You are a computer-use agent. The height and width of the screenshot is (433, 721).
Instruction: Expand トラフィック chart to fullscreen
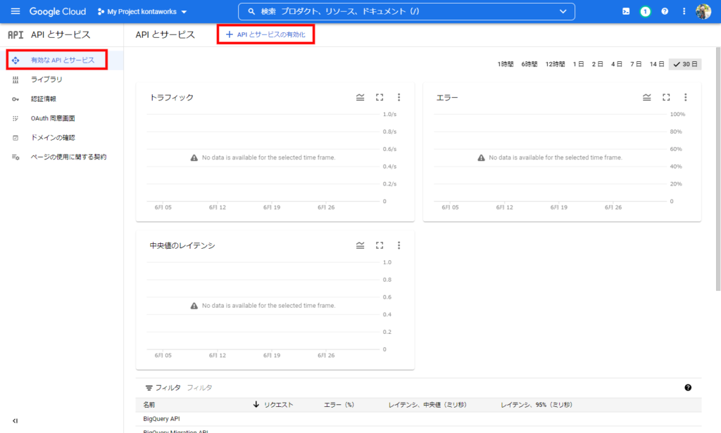pyautogui.click(x=380, y=97)
